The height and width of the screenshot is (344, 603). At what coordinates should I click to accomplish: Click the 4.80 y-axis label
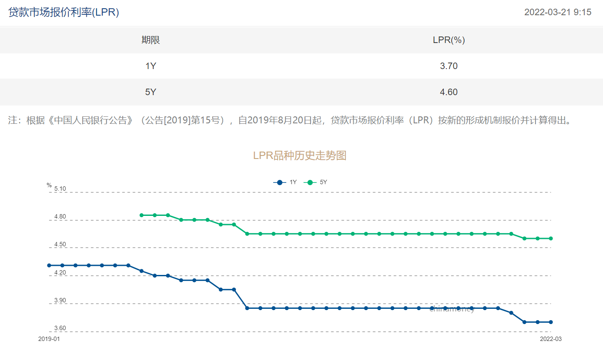click(60, 217)
